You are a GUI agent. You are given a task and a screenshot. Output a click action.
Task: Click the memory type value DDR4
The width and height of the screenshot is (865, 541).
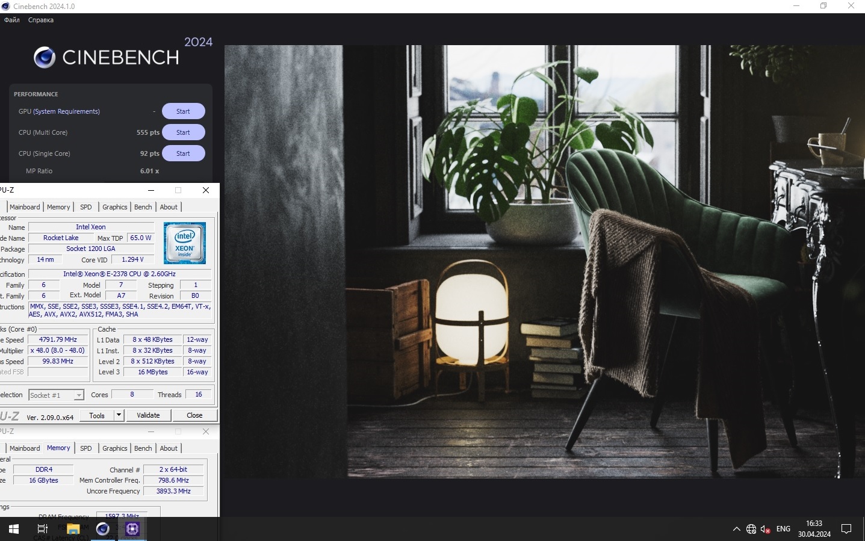click(x=43, y=469)
